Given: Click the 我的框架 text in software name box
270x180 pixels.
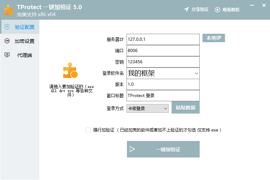Looking at the screenshot, I should (141, 73).
